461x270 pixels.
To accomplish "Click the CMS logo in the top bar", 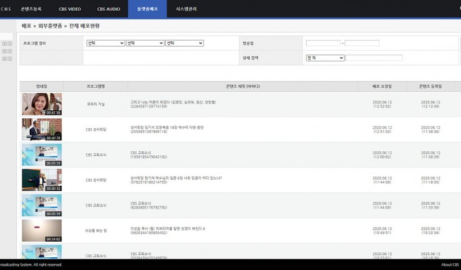I will pyautogui.click(x=5, y=9).
